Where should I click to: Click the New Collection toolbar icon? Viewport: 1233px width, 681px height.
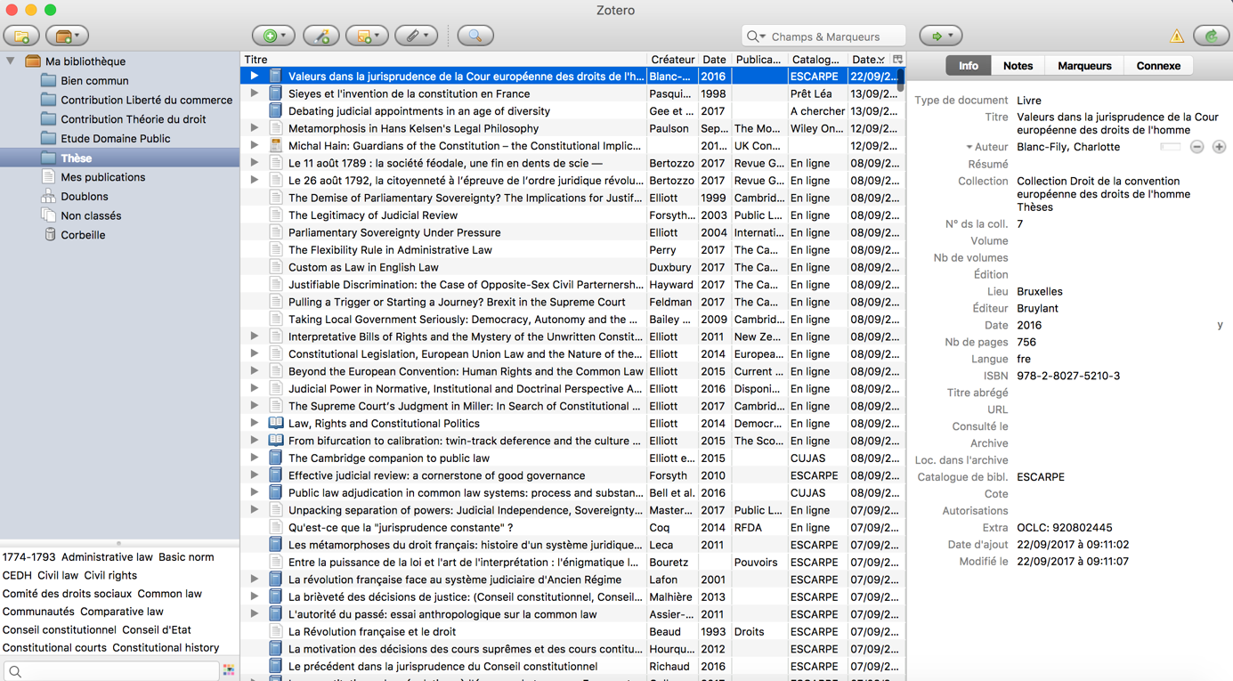21,36
